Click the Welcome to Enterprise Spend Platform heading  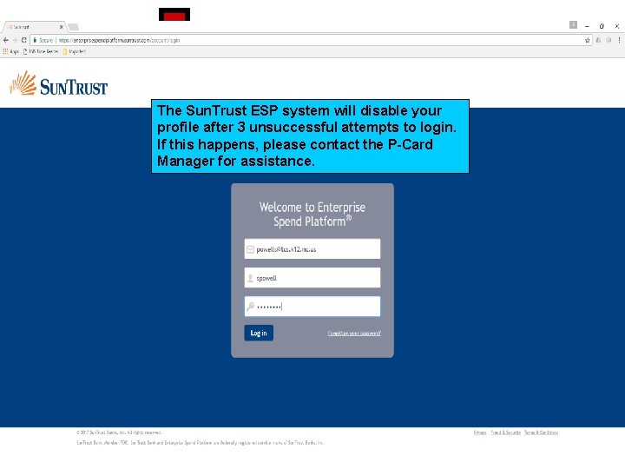pos(312,215)
